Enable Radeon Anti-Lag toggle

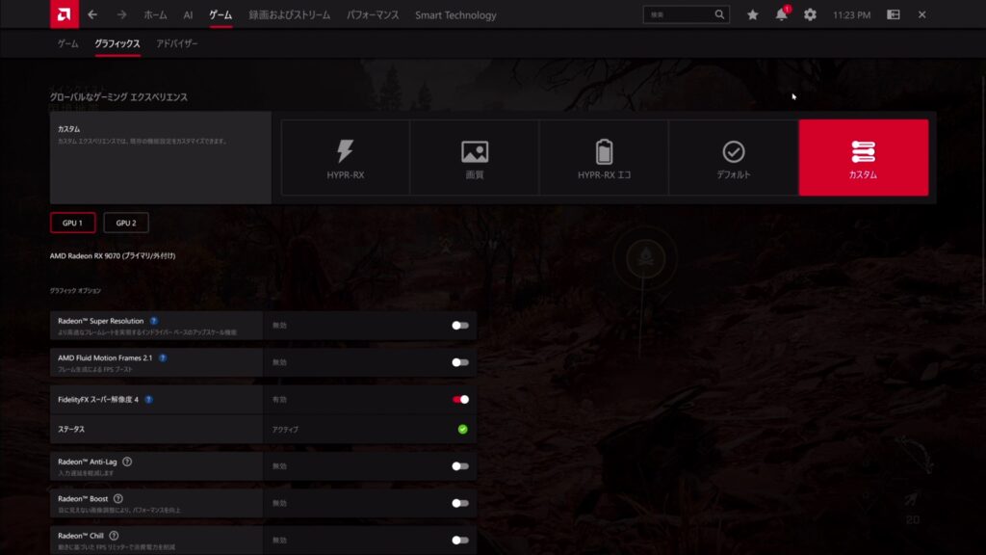coord(460,466)
